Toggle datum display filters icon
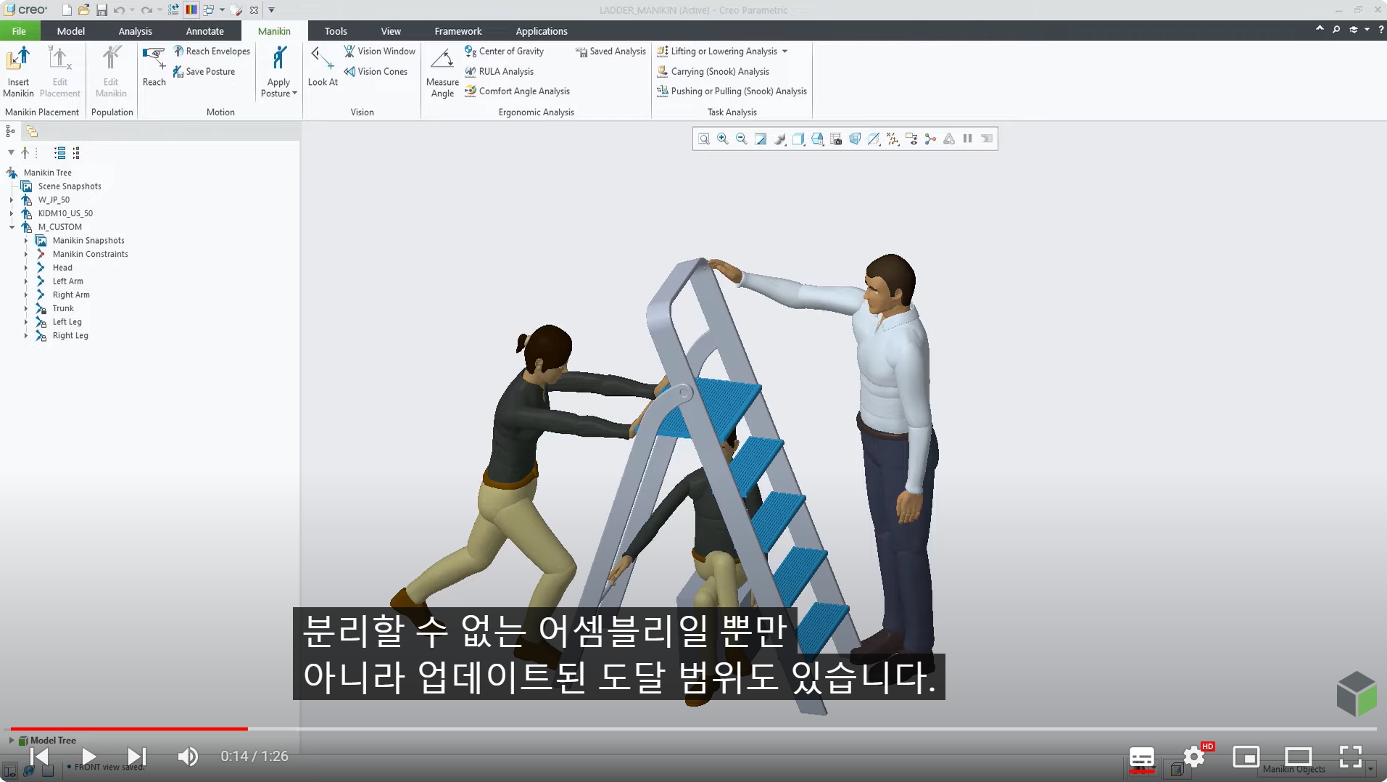This screenshot has height=782, width=1387. pyautogui.click(x=893, y=139)
